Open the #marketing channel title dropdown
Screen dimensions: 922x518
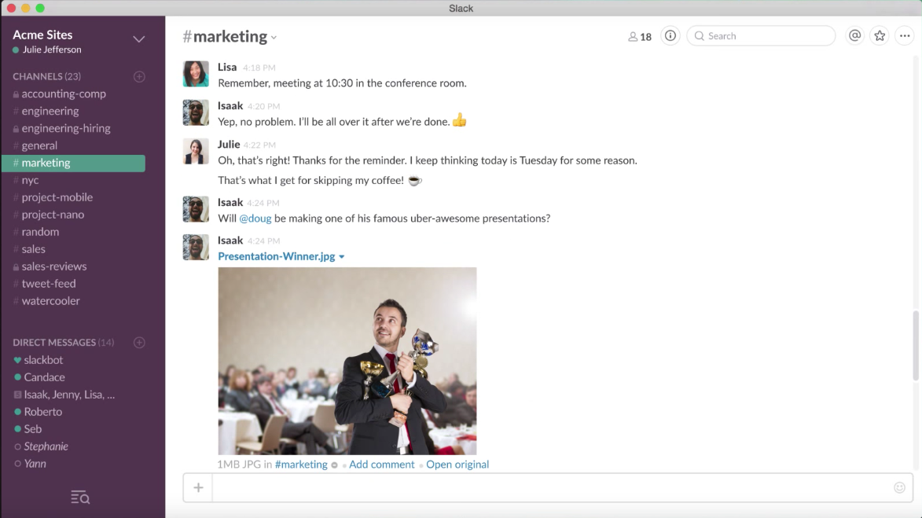pos(274,38)
